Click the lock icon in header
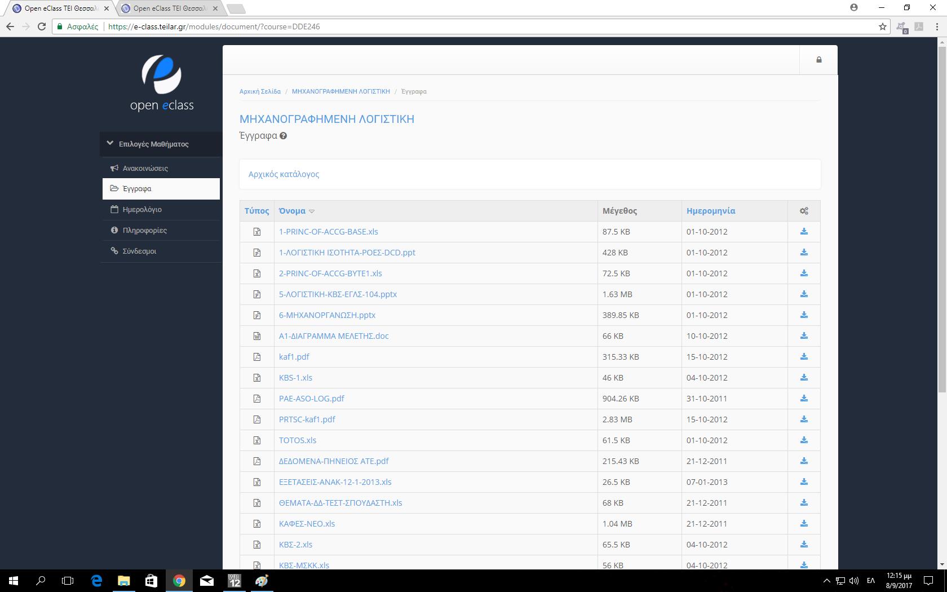The height and width of the screenshot is (592, 947). 818,60
